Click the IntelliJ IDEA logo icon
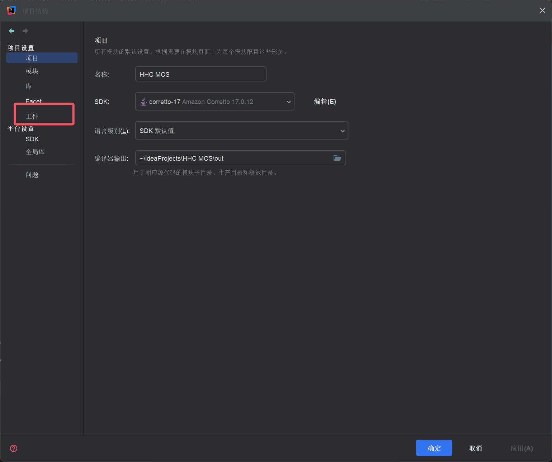This screenshot has height=462, width=552. tap(11, 10)
